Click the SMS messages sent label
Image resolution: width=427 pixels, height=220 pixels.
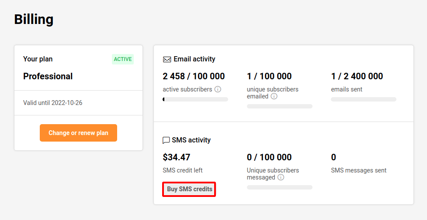[359, 170]
